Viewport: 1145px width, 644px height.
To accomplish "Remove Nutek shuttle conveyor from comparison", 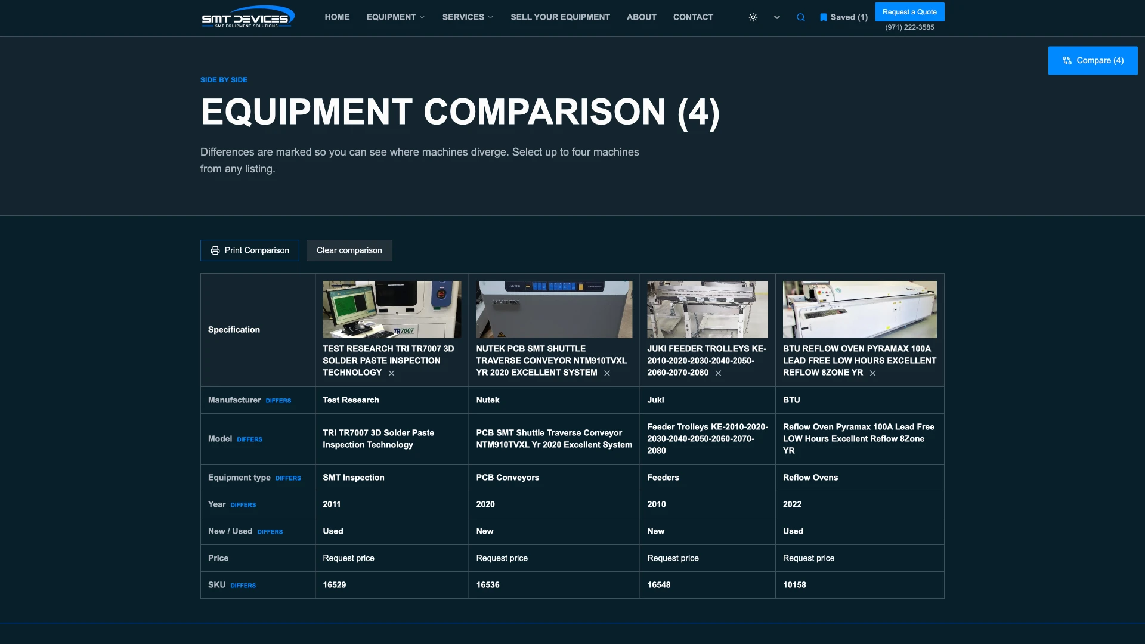I will tap(607, 373).
